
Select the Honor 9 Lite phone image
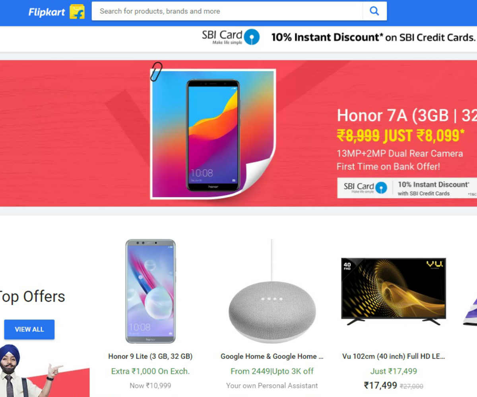tap(150, 291)
